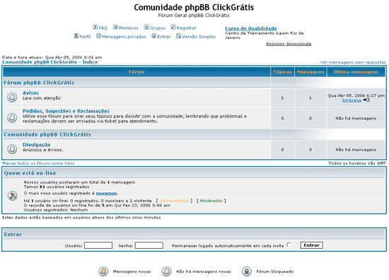The height and width of the screenshot is (280, 389).
Task: Click the Perfil icon
Action: [76, 36]
